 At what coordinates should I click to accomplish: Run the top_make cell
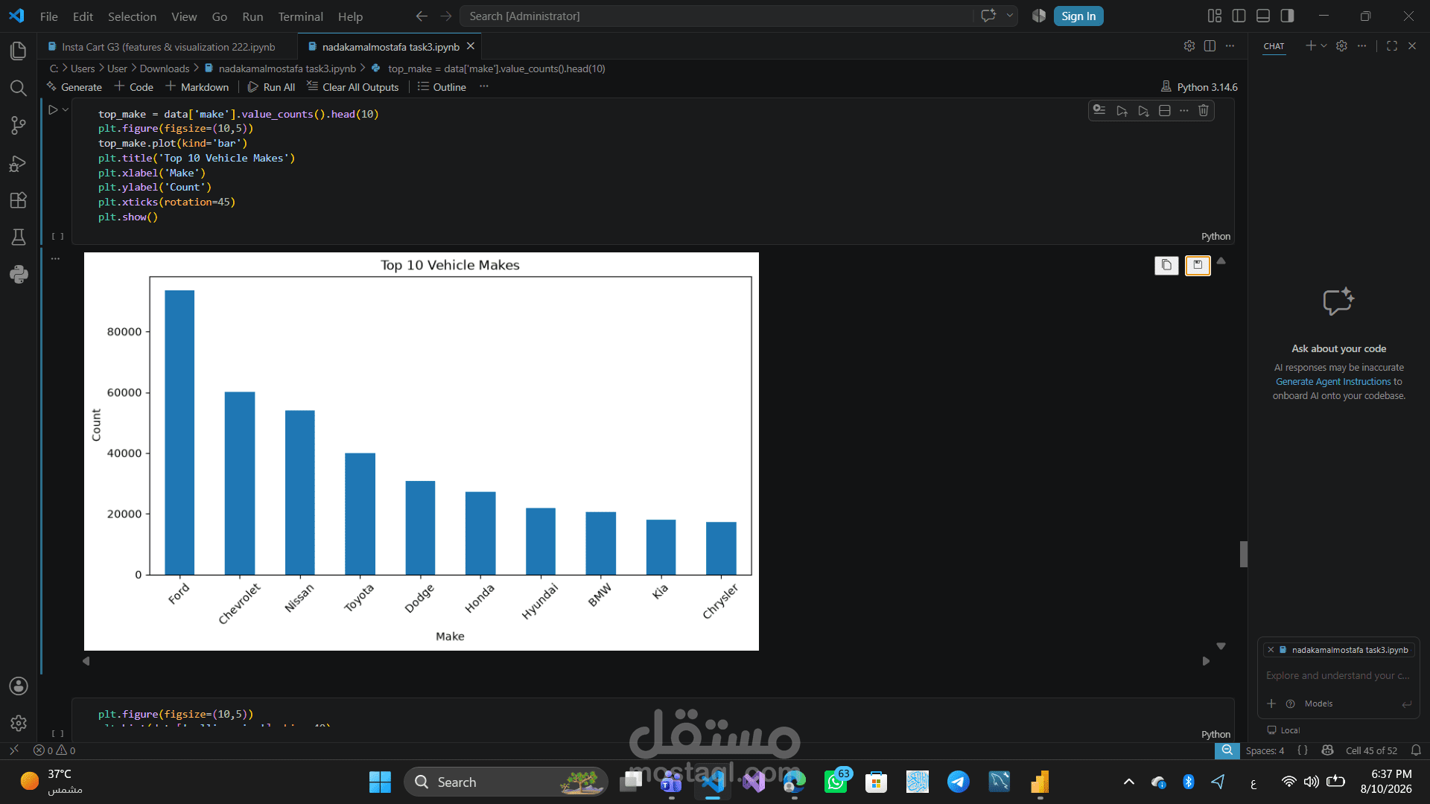coord(53,110)
